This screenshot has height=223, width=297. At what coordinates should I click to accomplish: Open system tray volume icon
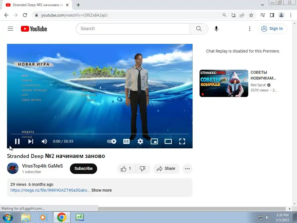point(268,217)
